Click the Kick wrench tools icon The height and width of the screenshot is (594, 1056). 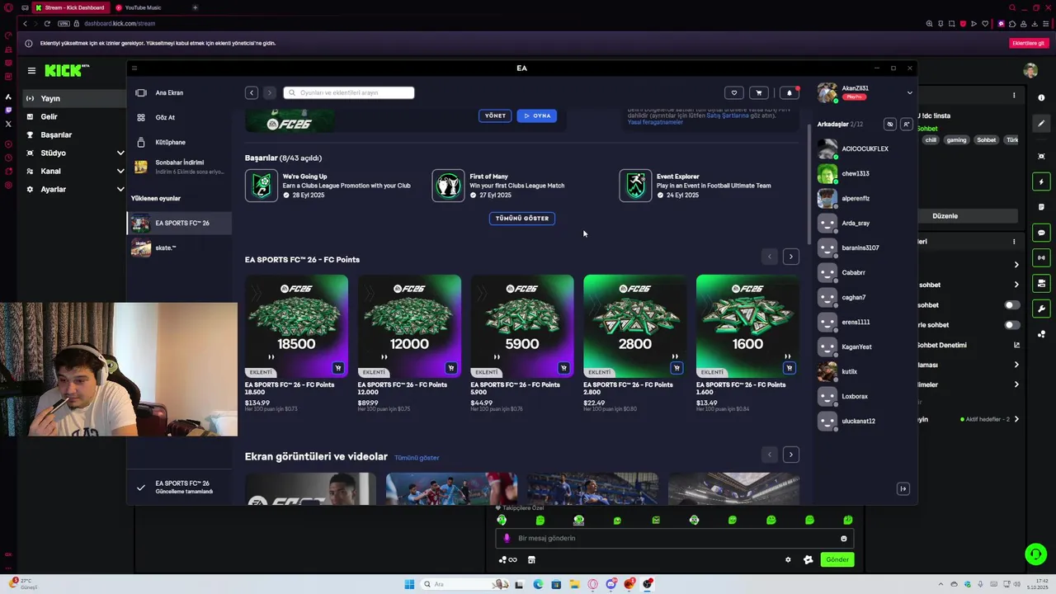[1041, 309]
